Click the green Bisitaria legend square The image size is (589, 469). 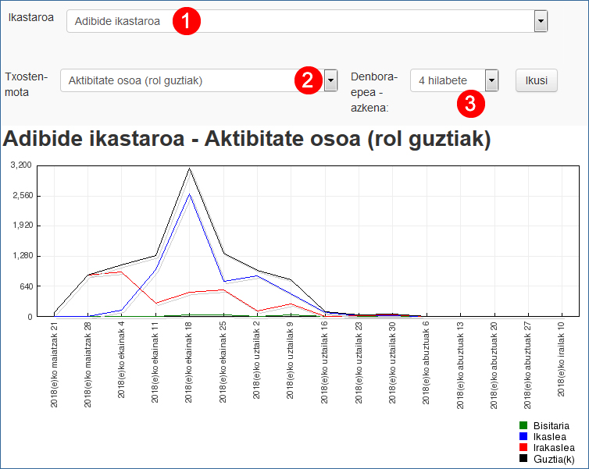524,425
